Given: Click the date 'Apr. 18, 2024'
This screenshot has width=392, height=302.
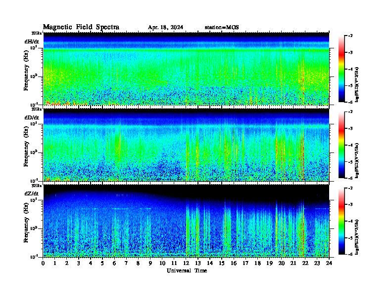Looking at the screenshot, I should click(x=165, y=28).
